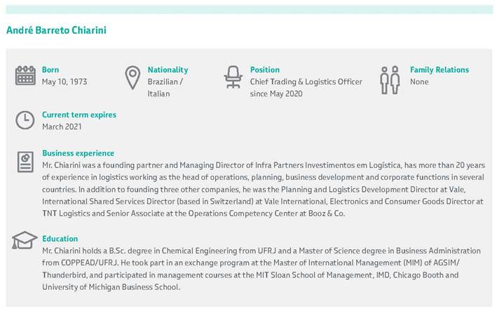
Task: Click the graduation cap Education icon
Action: tap(25, 240)
